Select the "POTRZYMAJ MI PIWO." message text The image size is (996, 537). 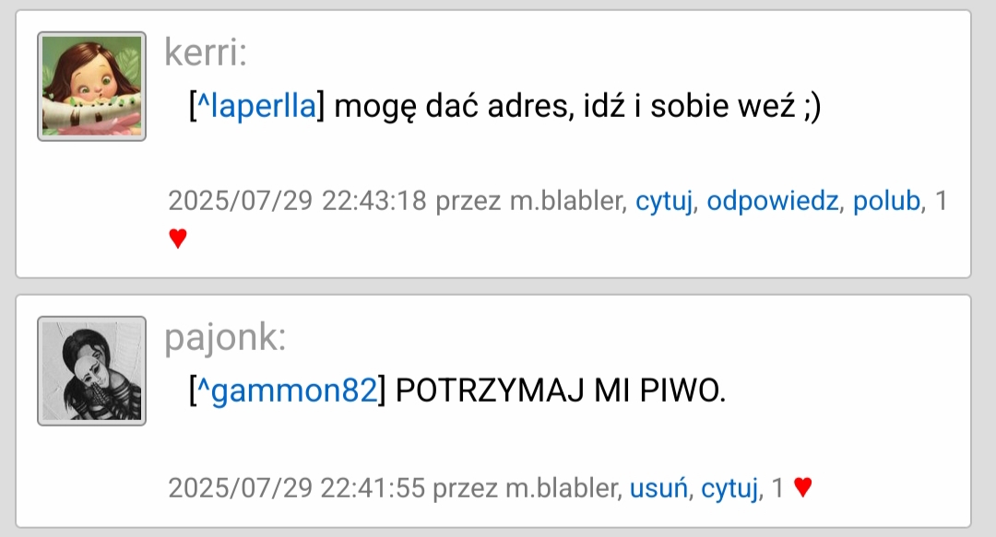point(561,390)
